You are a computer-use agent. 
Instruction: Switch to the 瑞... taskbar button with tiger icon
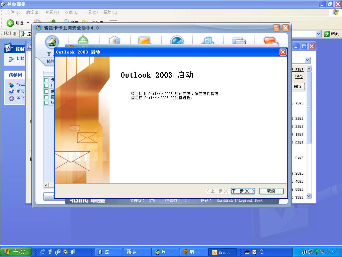click(194, 252)
